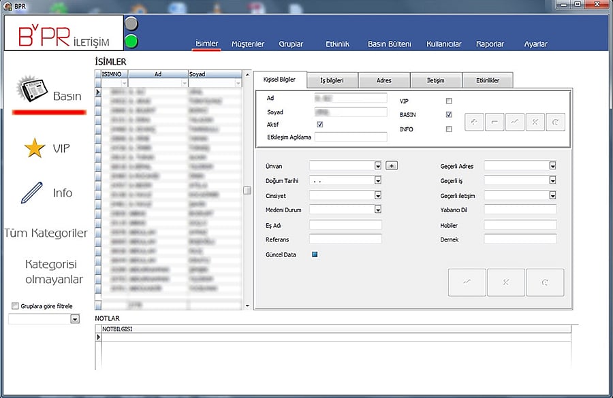Delete record with minus navigator button
Screen dimensions: 613x398
(x=494, y=122)
